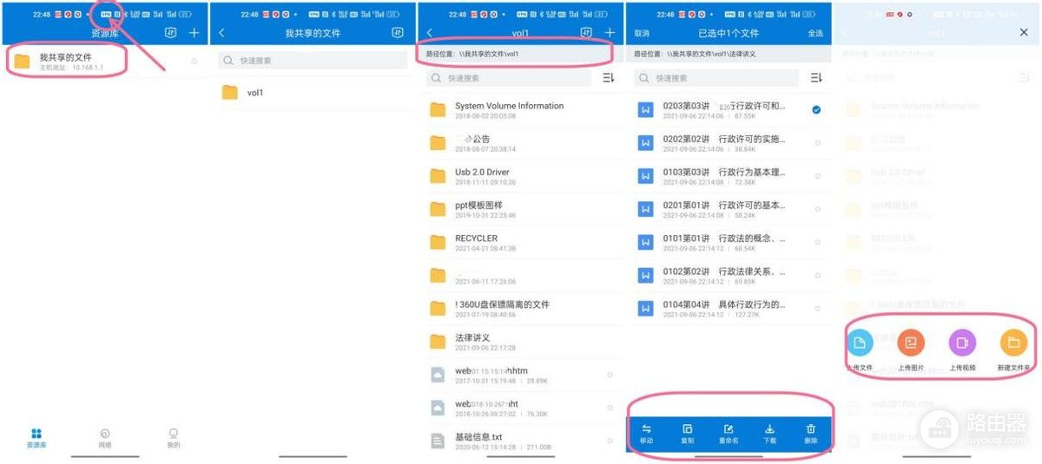
Task: Switch to the 我的 bottom tab
Action: tap(174, 437)
